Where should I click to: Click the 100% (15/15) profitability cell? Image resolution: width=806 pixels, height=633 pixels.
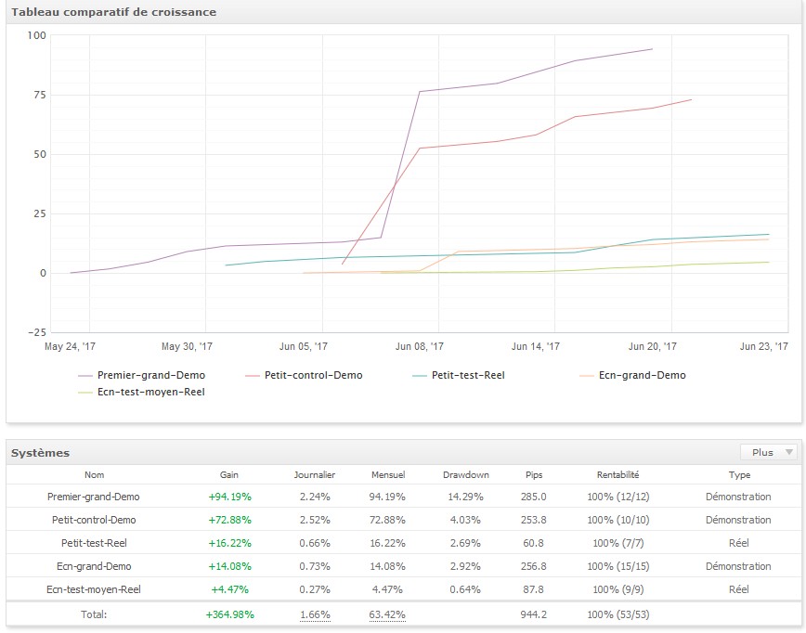coord(618,566)
